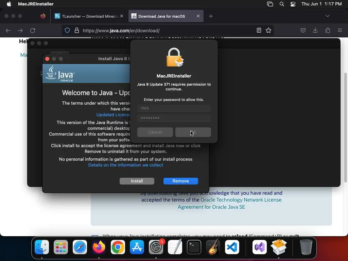Open Spotlight search in menu bar
This screenshot has height=261, width=348.
tap(282, 4)
